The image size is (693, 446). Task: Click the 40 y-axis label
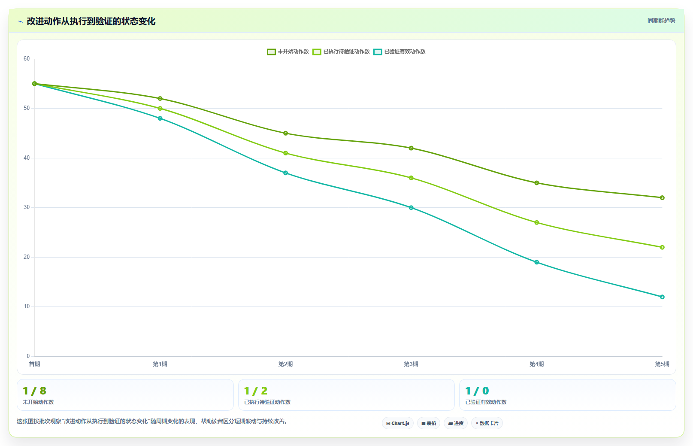point(27,158)
